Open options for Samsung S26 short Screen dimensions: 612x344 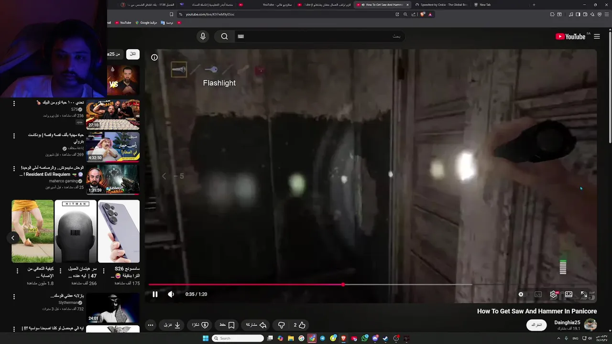(x=104, y=271)
